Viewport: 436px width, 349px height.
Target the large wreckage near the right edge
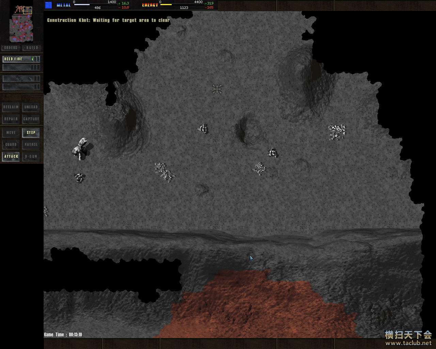pos(337,132)
